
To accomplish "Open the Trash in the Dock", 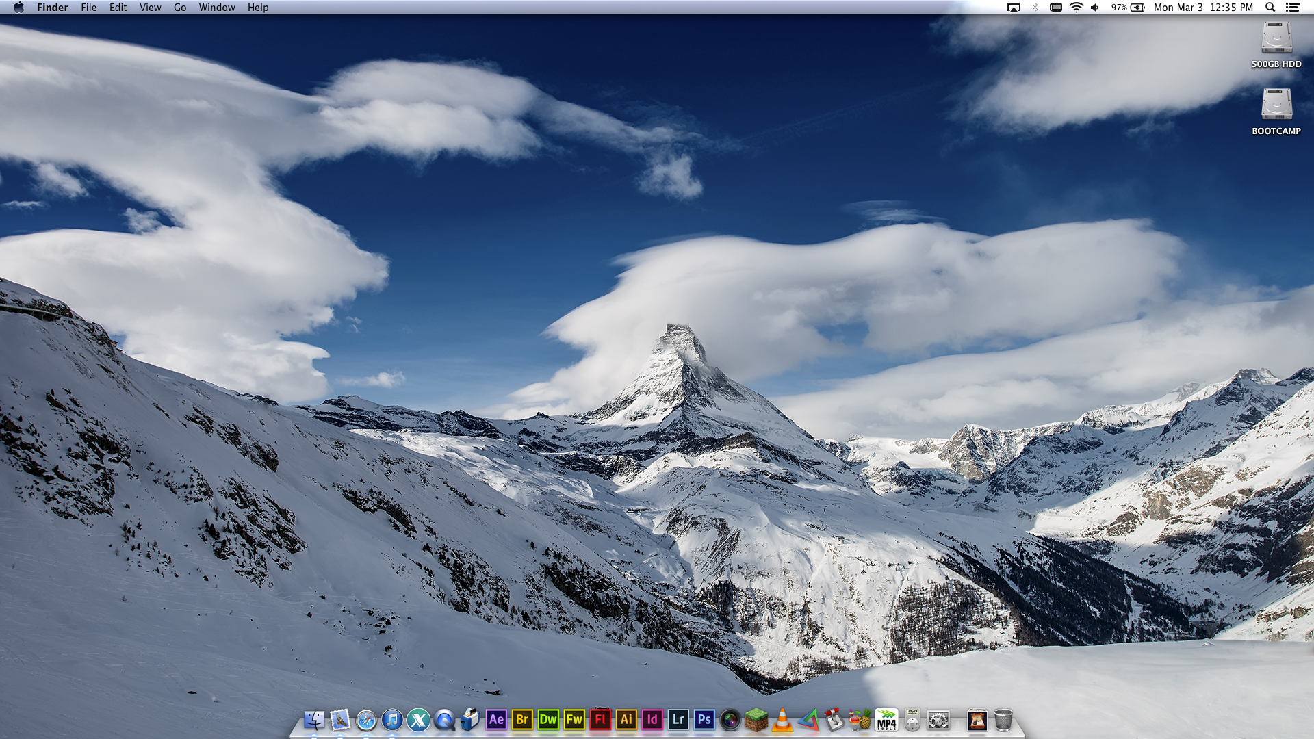I will tap(1003, 720).
